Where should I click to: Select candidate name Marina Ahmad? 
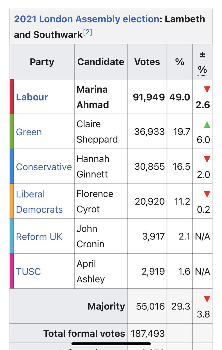coord(92,97)
